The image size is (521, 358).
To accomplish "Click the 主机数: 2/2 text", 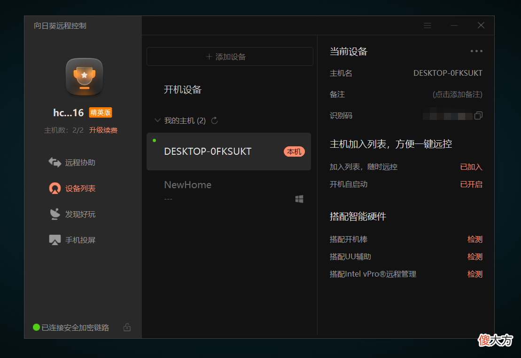I will click(x=64, y=130).
